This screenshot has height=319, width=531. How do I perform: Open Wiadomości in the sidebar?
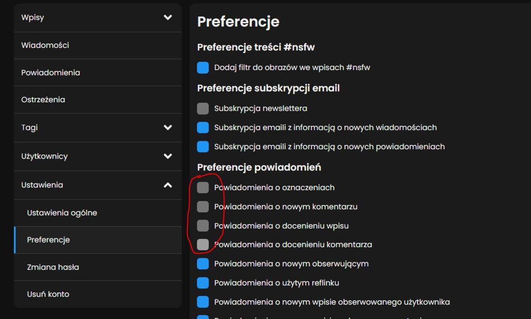[45, 45]
